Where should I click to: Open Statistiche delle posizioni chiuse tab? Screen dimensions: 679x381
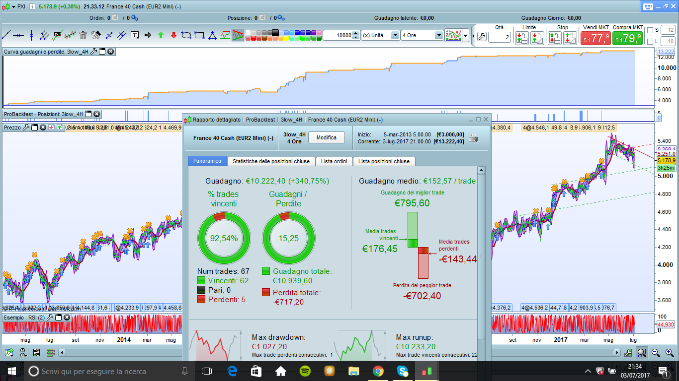pyautogui.click(x=271, y=161)
